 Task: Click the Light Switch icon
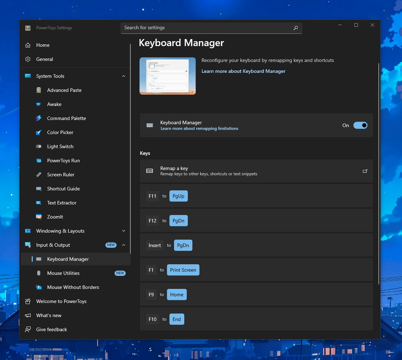pyautogui.click(x=39, y=146)
